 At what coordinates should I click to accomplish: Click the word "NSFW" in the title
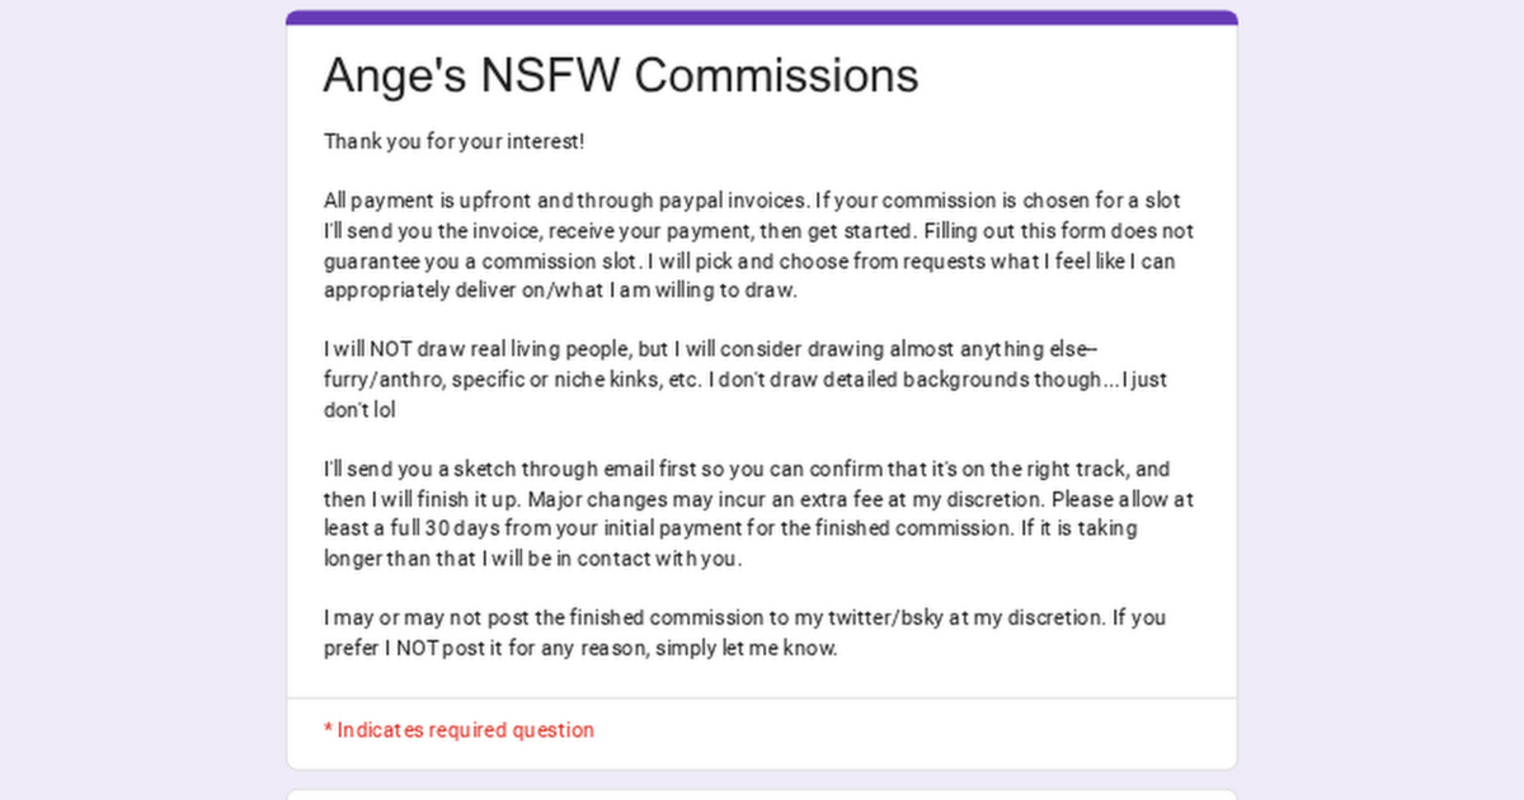(x=549, y=75)
